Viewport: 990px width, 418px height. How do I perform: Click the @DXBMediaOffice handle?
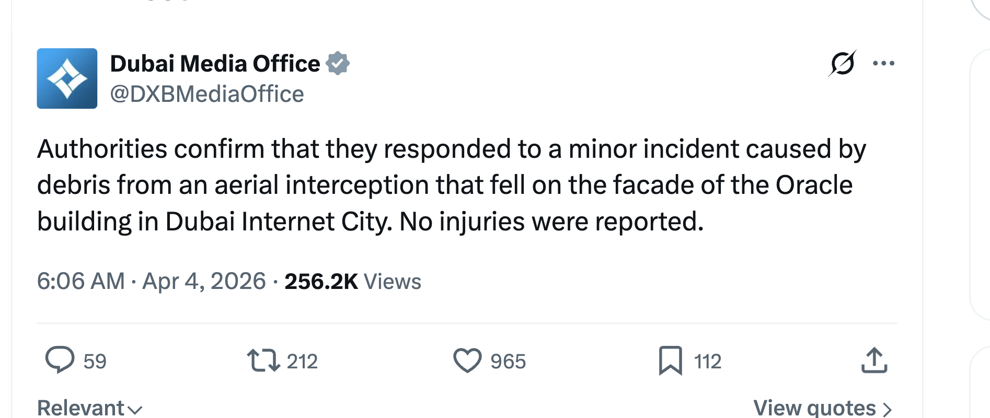click(207, 94)
